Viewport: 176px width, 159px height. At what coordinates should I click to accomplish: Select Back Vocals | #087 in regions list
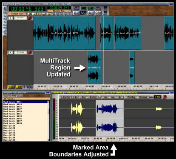[x=25, y=109]
